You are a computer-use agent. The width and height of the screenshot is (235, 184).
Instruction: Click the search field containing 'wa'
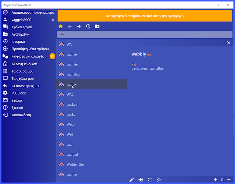[145, 34]
